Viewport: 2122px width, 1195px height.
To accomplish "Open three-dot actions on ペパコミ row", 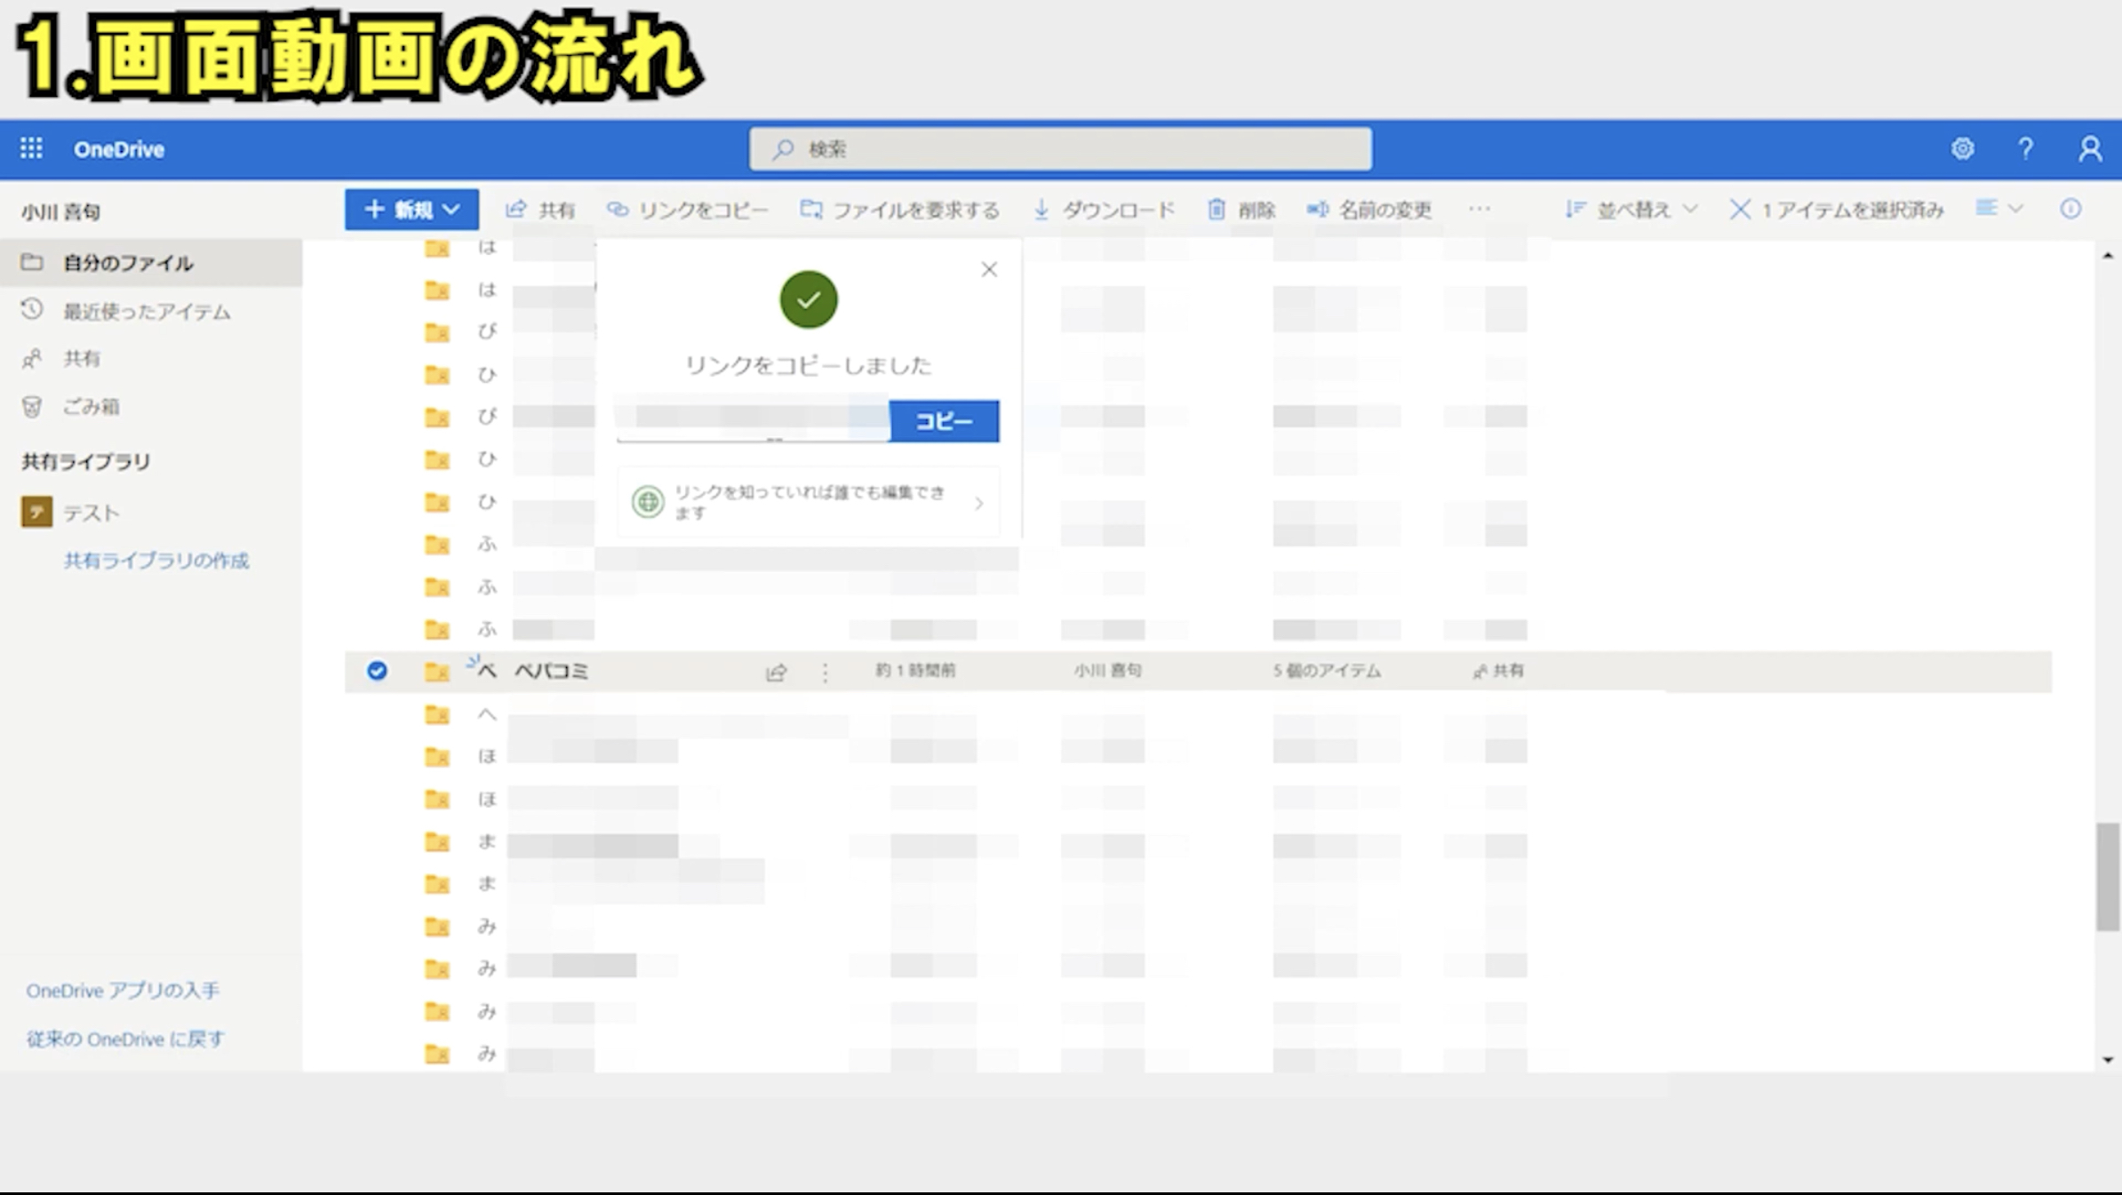I will click(x=825, y=673).
